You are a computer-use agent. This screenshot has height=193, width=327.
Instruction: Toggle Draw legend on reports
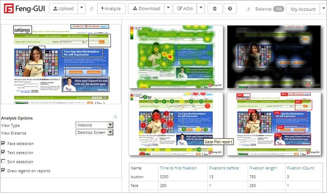click(4, 171)
